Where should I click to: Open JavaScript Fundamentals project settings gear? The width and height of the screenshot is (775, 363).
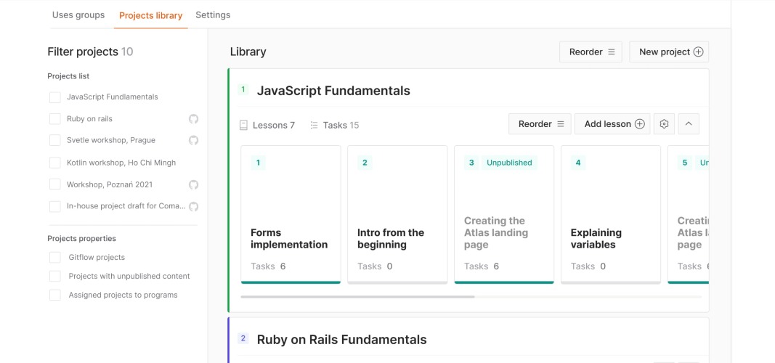(664, 124)
